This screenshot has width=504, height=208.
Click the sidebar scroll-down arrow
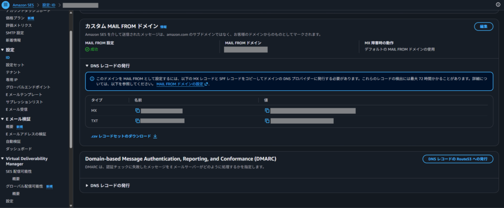pos(71,205)
